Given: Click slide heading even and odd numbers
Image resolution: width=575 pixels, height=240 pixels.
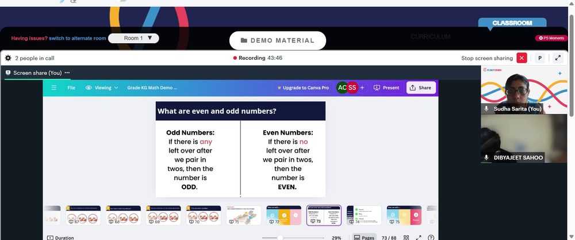Looking at the screenshot, I should point(217,111).
